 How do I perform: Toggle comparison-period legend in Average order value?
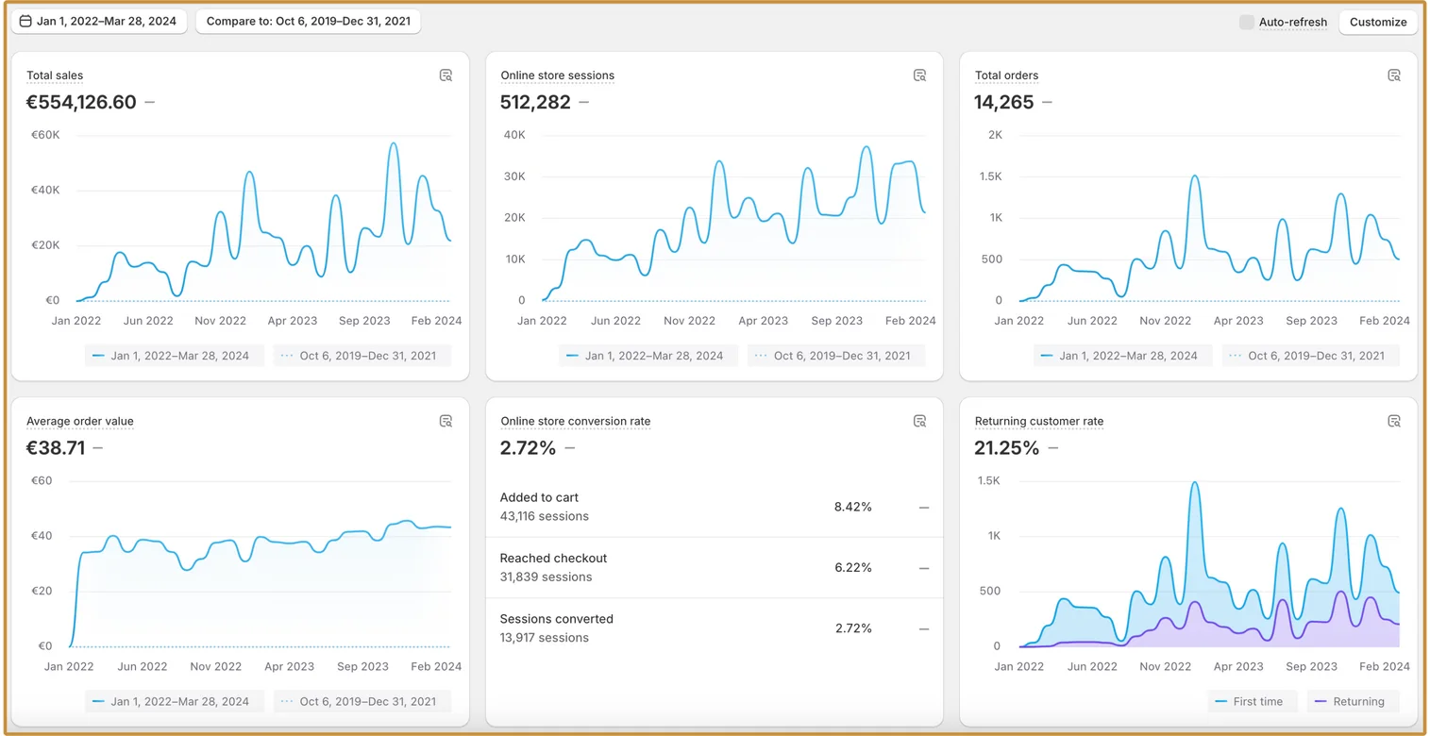362,701
